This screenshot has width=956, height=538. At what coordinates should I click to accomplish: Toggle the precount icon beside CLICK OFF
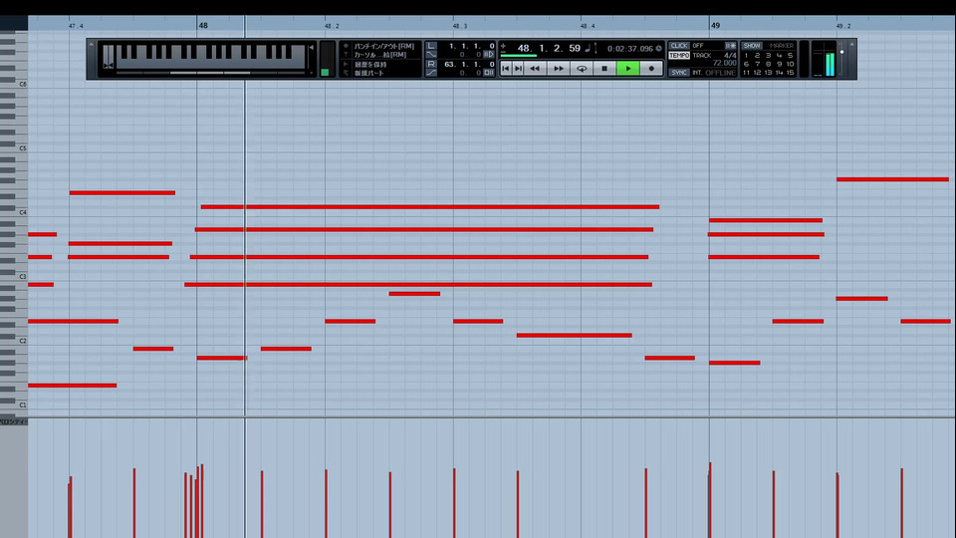[730, 46]
